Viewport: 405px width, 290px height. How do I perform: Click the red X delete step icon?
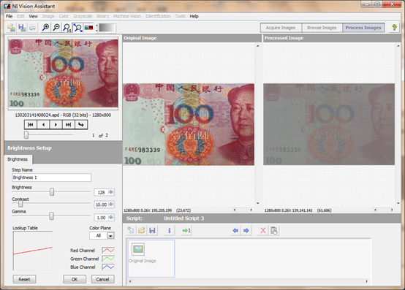pos(263,230)
